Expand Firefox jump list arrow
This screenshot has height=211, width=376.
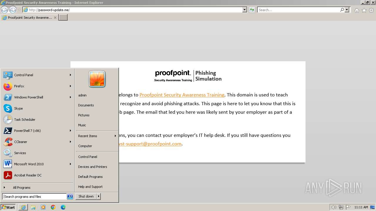[70, 86]
